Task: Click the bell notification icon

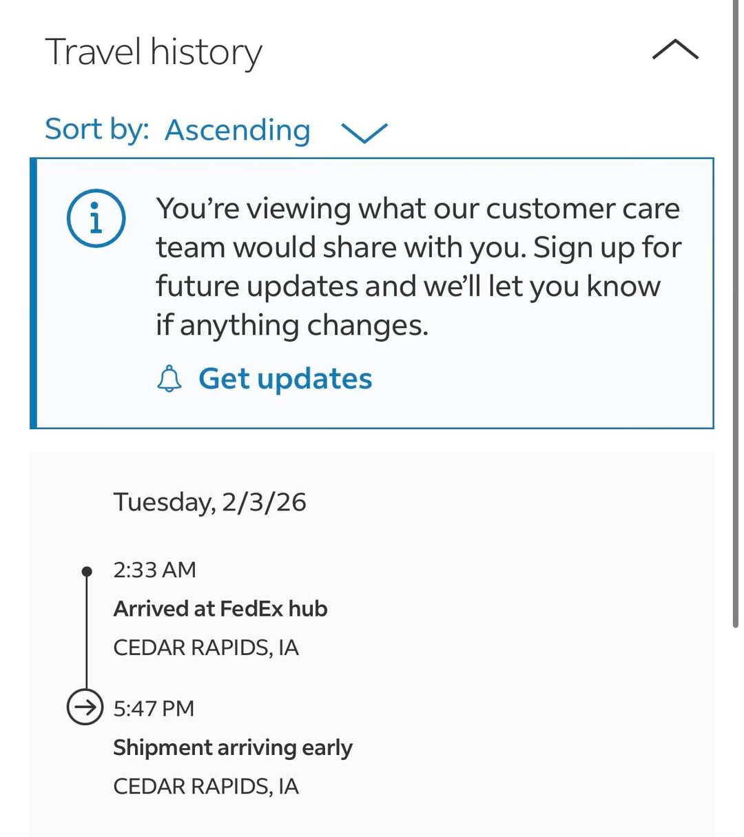Action: (x=169, y=379)
